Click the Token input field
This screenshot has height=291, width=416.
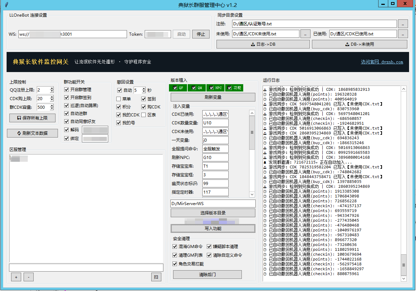coord(158,34)
